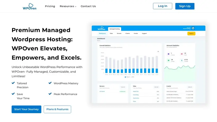Viewport: 217px width, 122px height.
Task: Select the Emails nav item in the preview
Action: coord(135,33)
